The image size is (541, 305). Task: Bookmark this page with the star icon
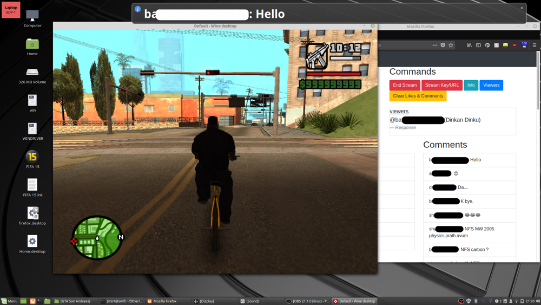(x=451, y=46)
